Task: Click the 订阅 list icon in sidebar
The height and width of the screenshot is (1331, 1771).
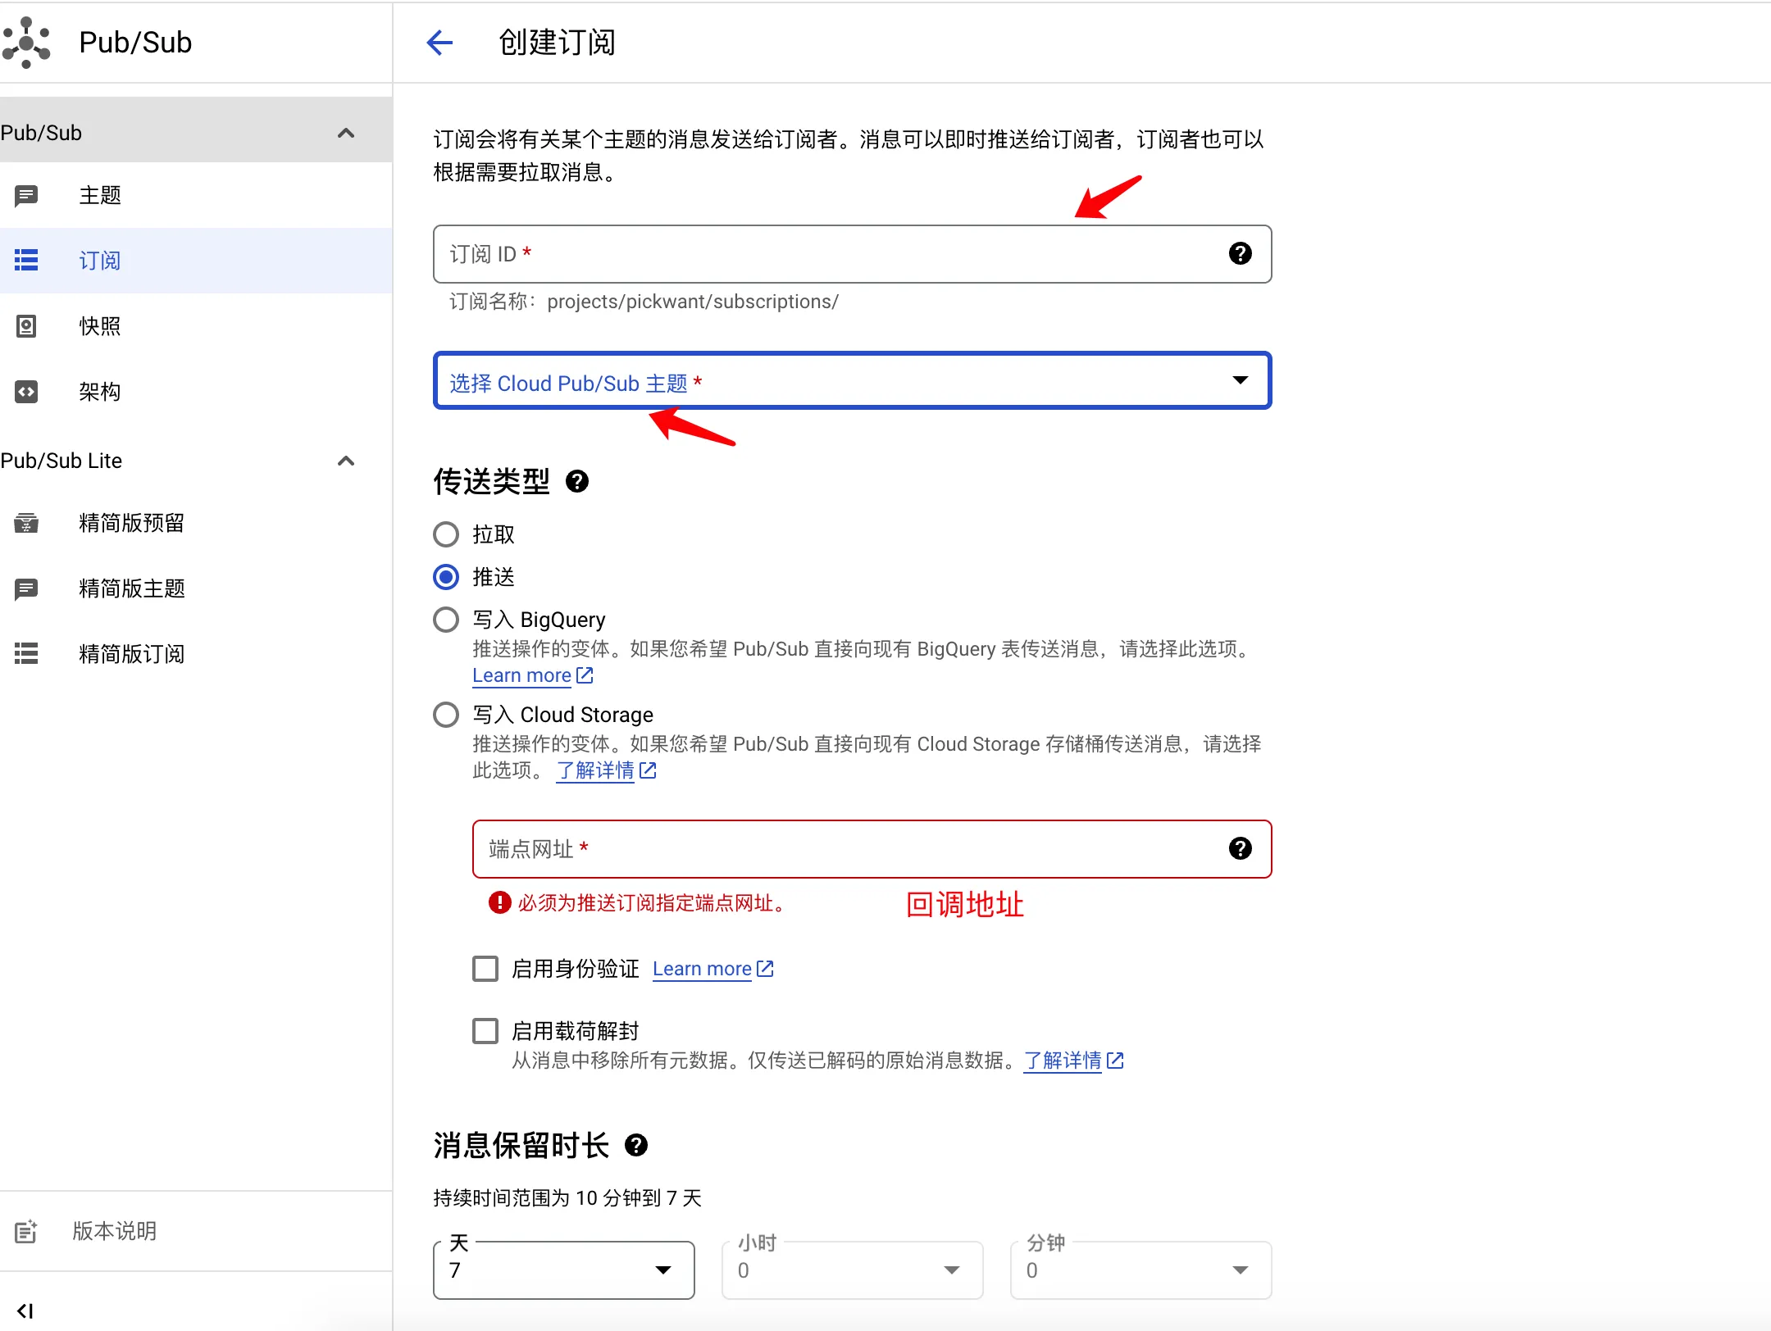Action: click(x=26, y=261)
